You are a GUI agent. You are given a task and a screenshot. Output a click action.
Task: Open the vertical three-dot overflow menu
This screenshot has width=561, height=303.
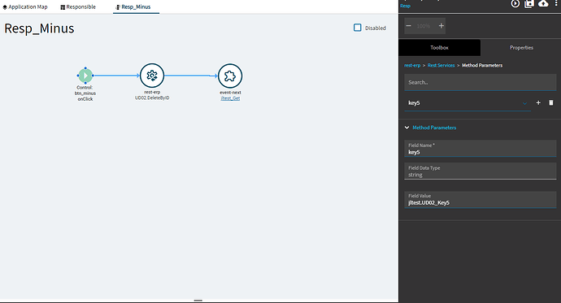(x=556, y=3)
